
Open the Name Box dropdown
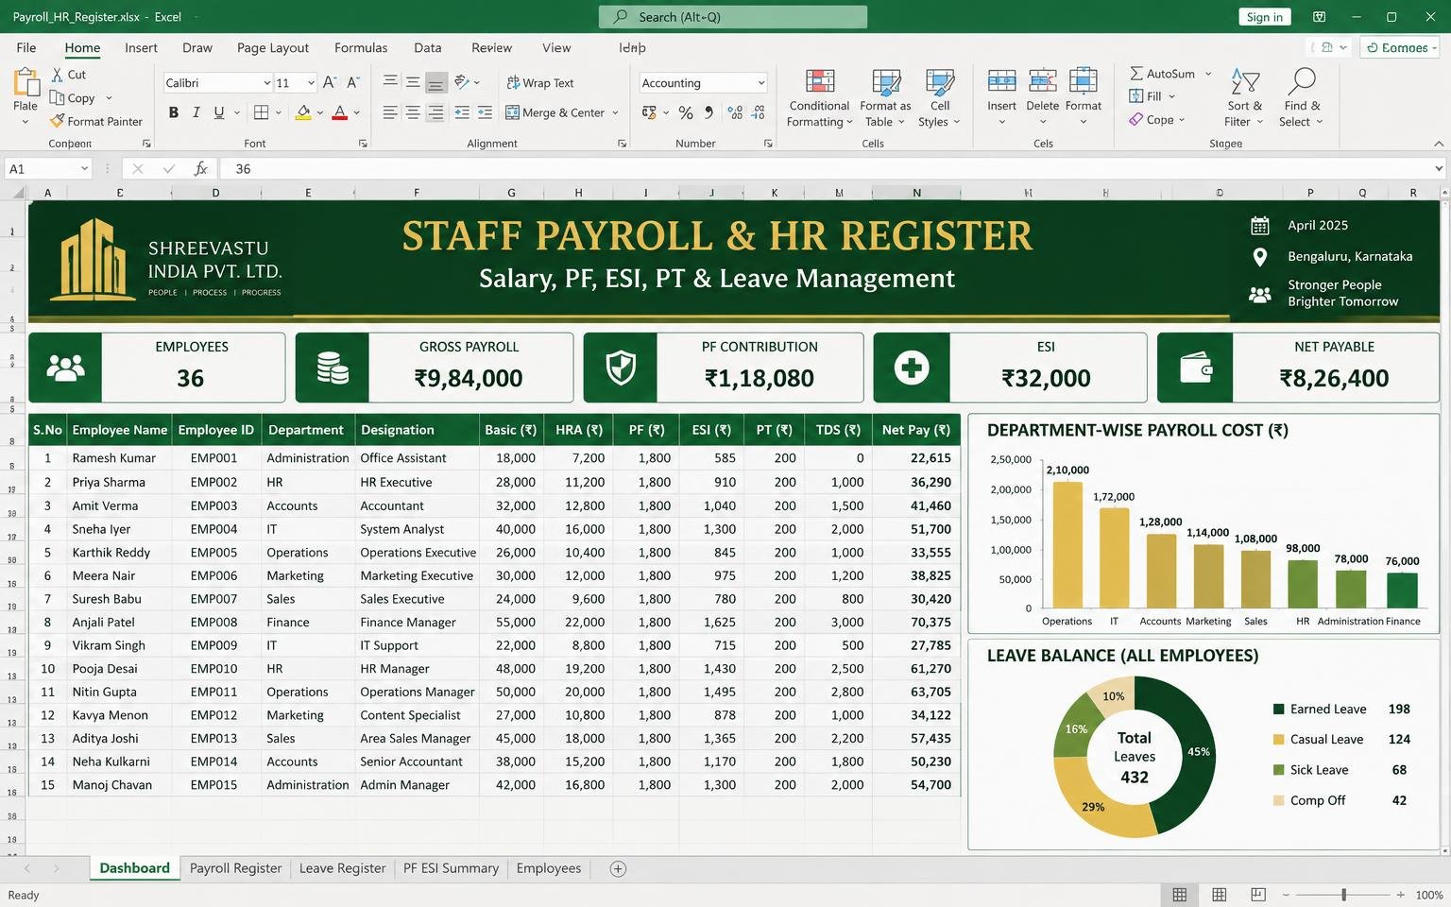tap(84, 168)
